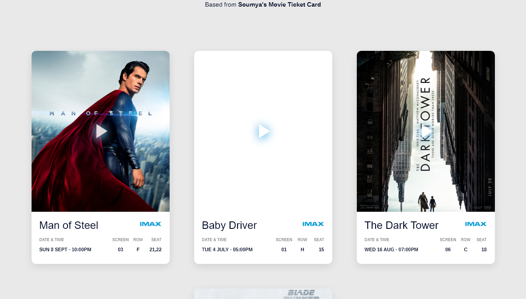Screen dimensions: 526x299
Task: Click screen value 01 on Baby Driver
Action: (x=284, y=250)
